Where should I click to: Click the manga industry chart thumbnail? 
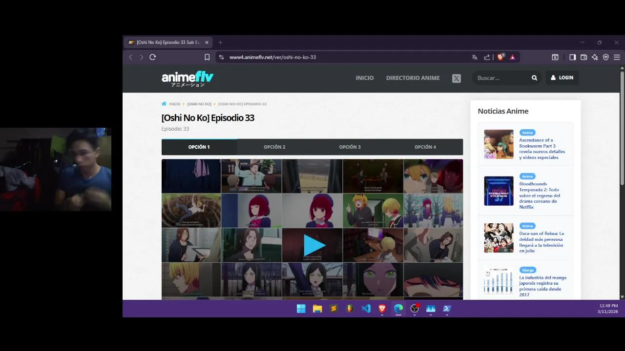coord(499,282)
